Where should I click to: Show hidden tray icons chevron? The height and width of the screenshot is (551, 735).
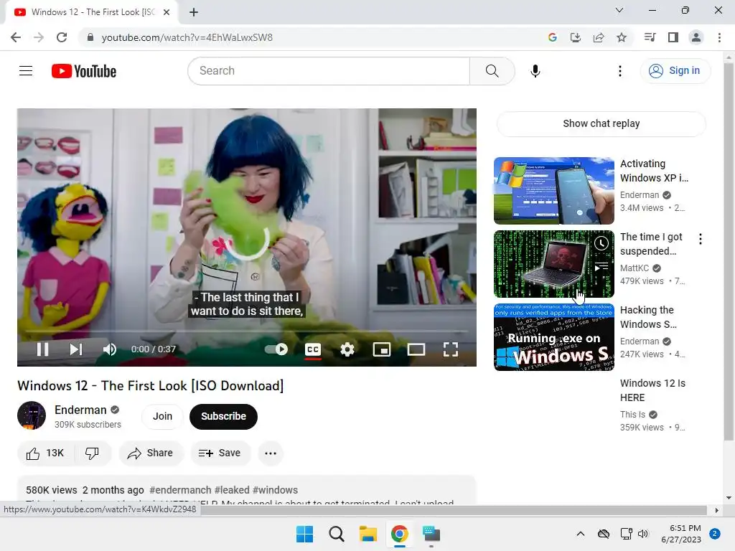point(580,534)
